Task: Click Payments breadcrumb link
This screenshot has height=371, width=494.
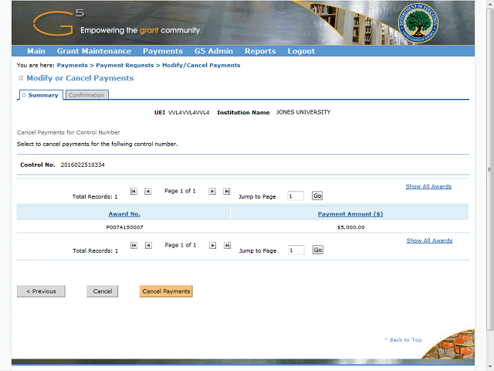Action: click(x=72, y=65)
